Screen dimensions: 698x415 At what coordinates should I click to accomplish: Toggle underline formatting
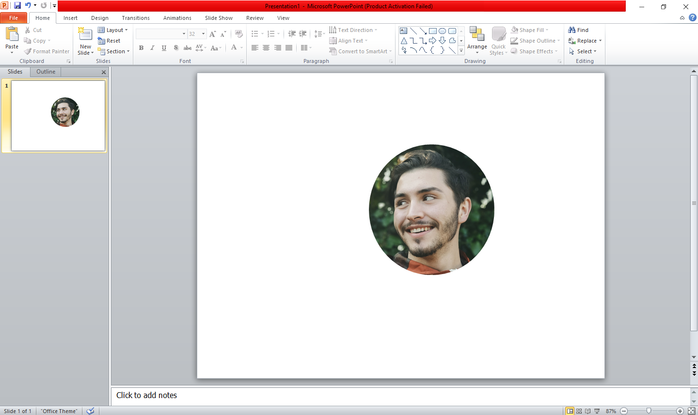pos(163,48)
